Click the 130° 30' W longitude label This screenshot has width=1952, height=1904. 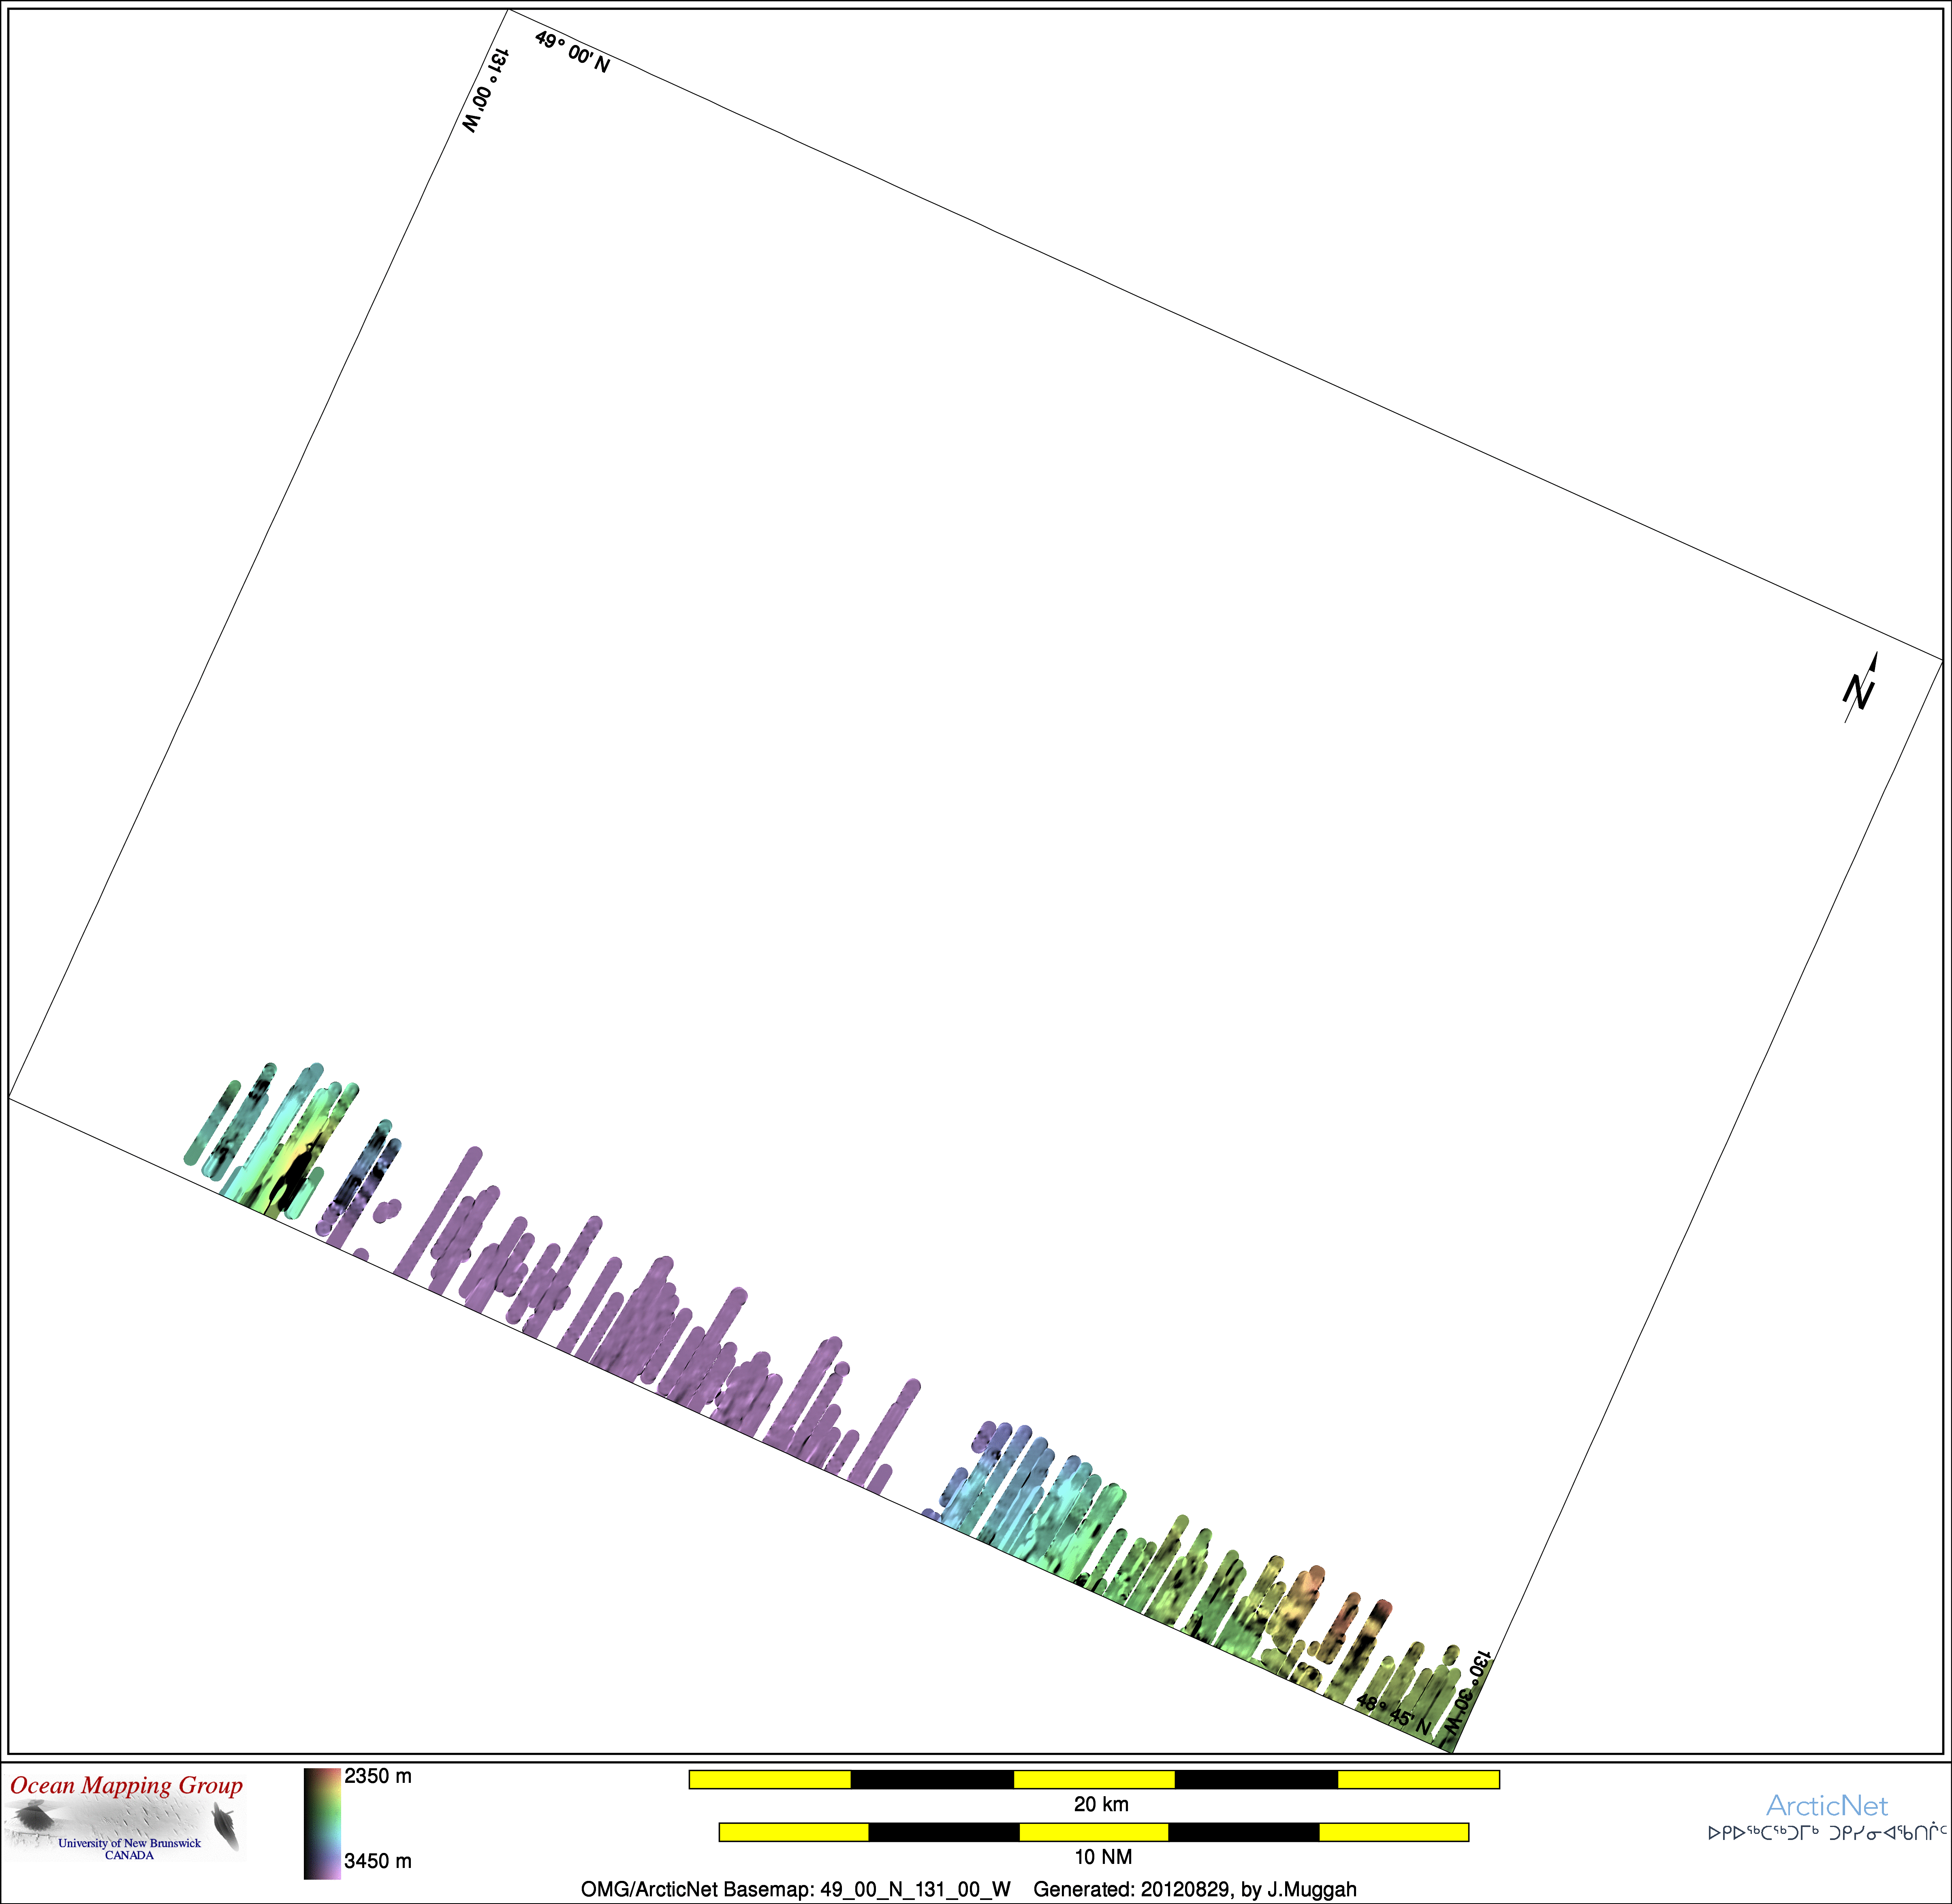(1466, 1693)
